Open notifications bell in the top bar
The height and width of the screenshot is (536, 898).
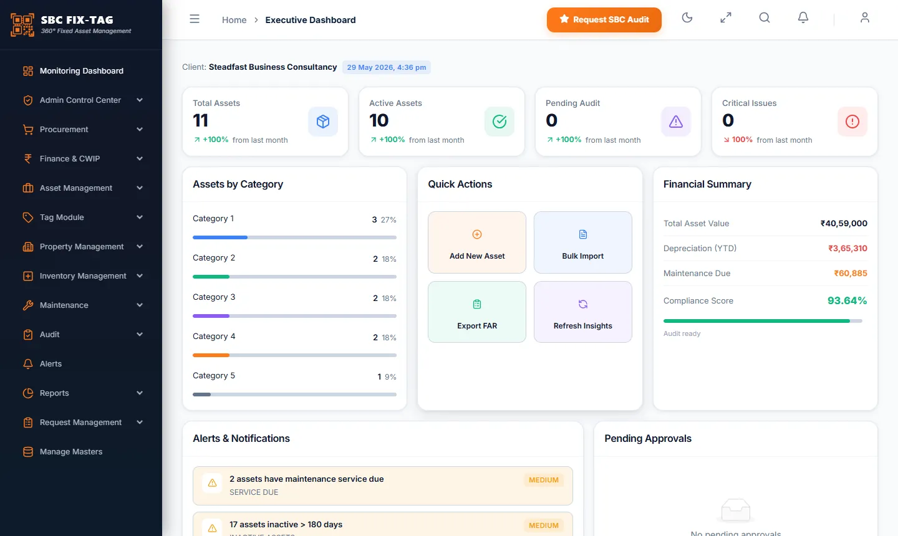point(803,18)
